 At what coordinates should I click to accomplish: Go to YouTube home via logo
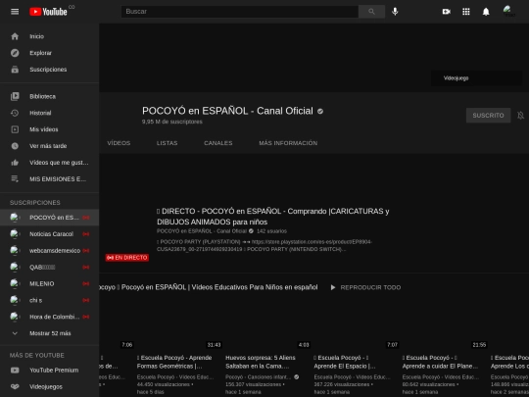[48, 12]
